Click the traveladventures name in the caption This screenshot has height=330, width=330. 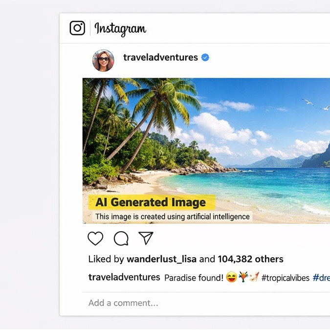(124, 277)
